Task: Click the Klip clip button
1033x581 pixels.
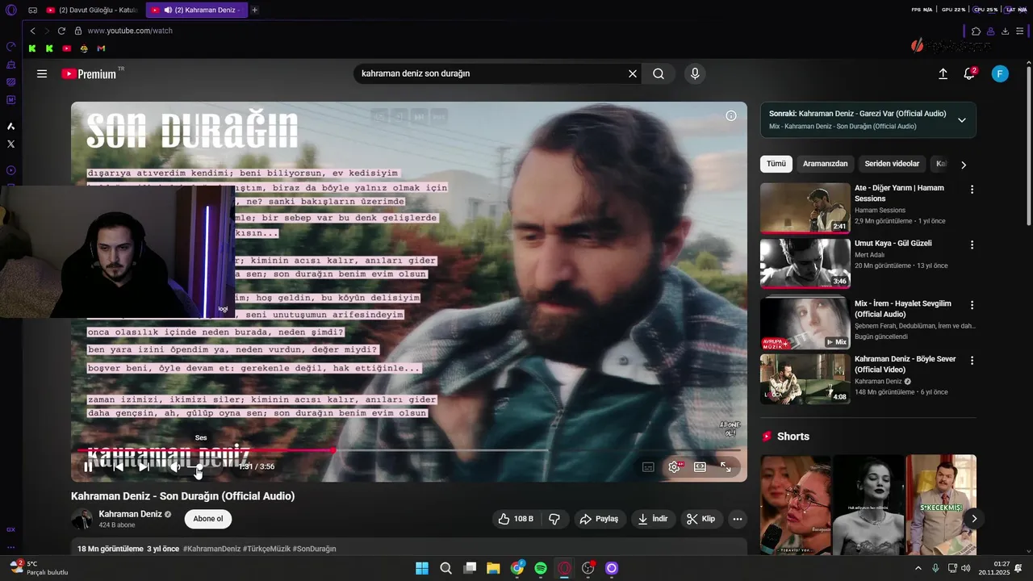Action: (701, 519)
